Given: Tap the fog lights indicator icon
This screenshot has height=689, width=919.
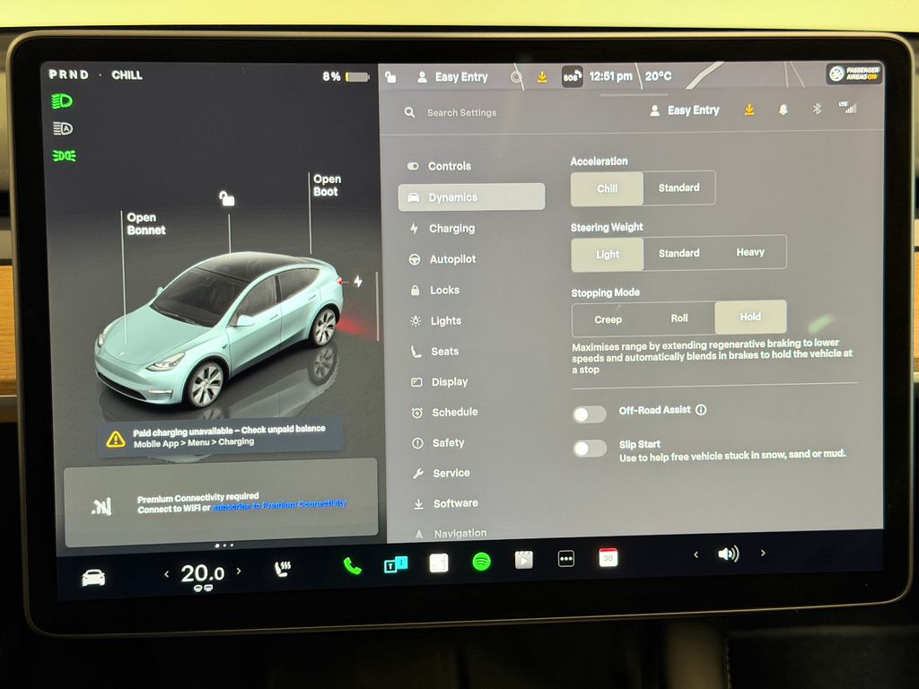Looking at the screenshot, I should [64, 156].
